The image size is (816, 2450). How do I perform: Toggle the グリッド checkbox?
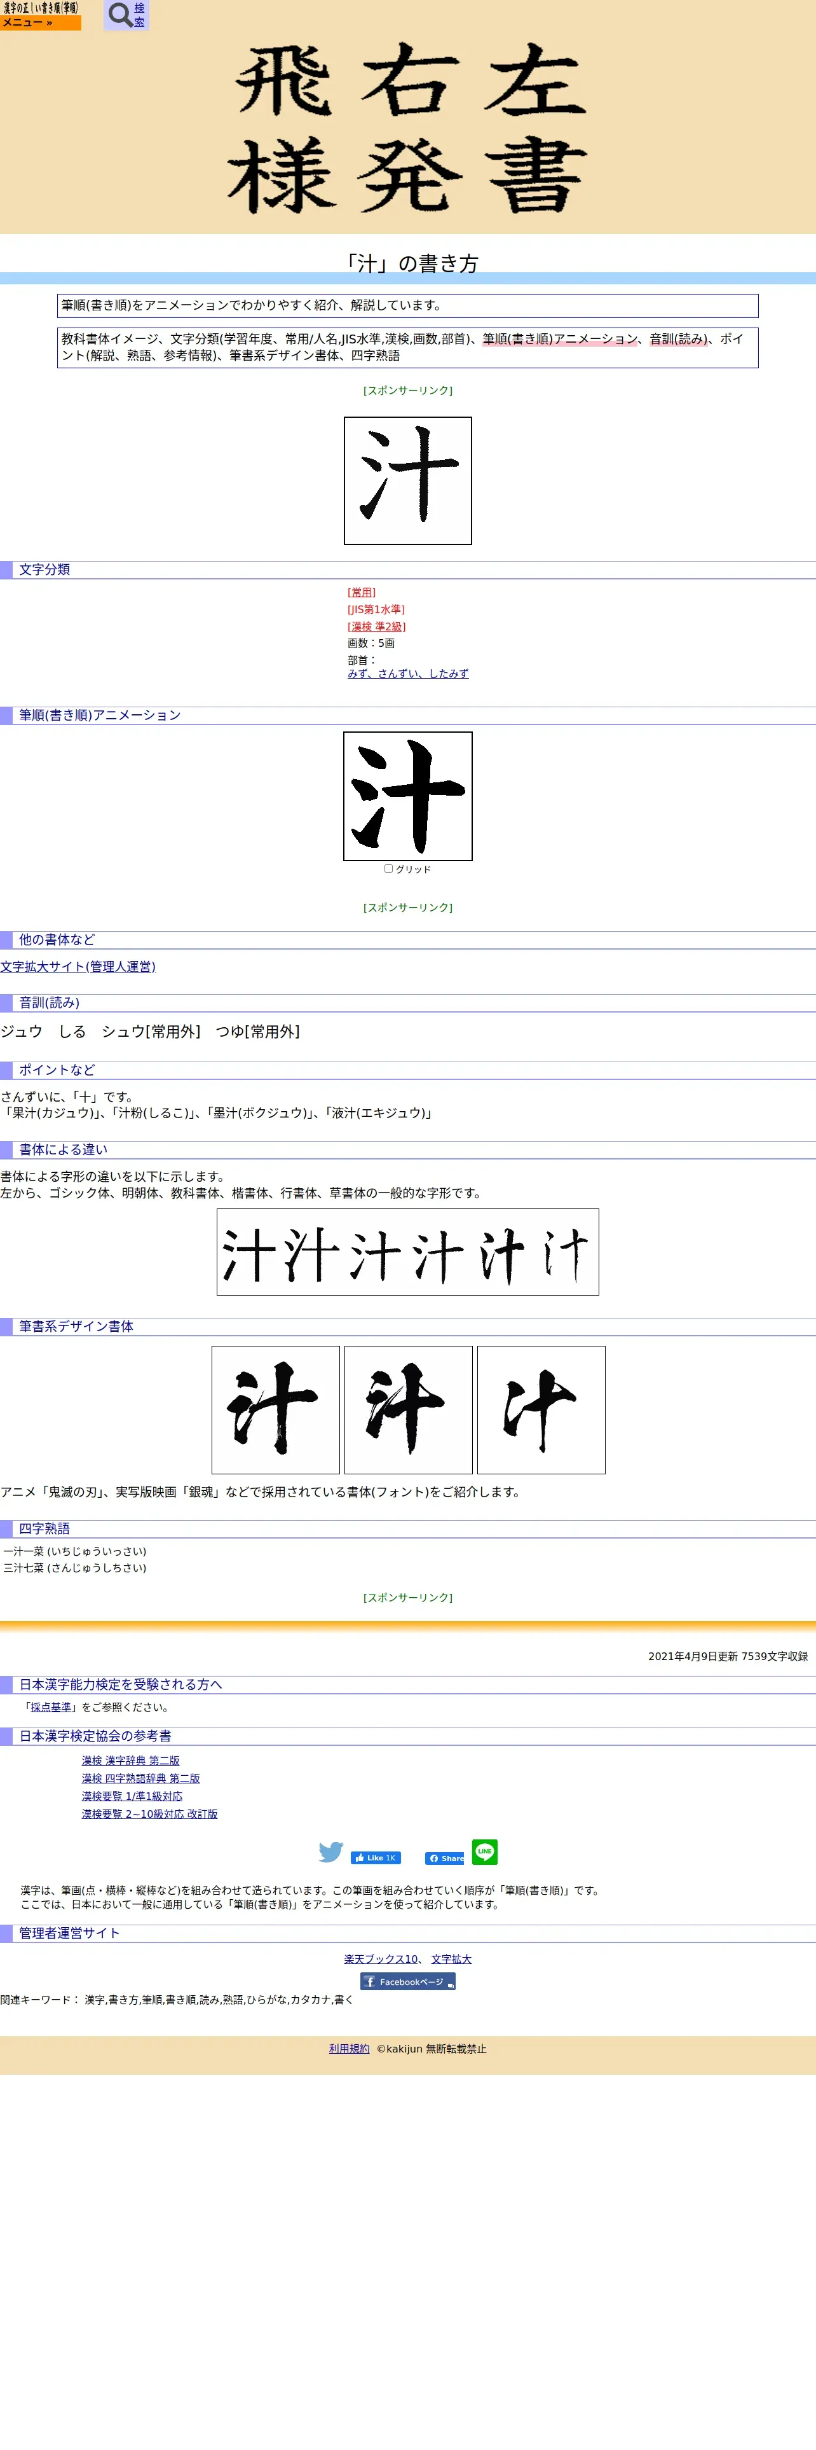point(388,868)
